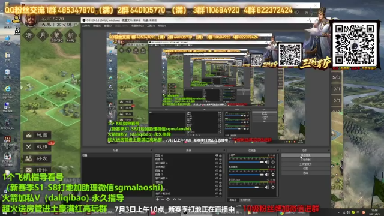Click the mixer panel vertical scrollbar

(277, 175)
